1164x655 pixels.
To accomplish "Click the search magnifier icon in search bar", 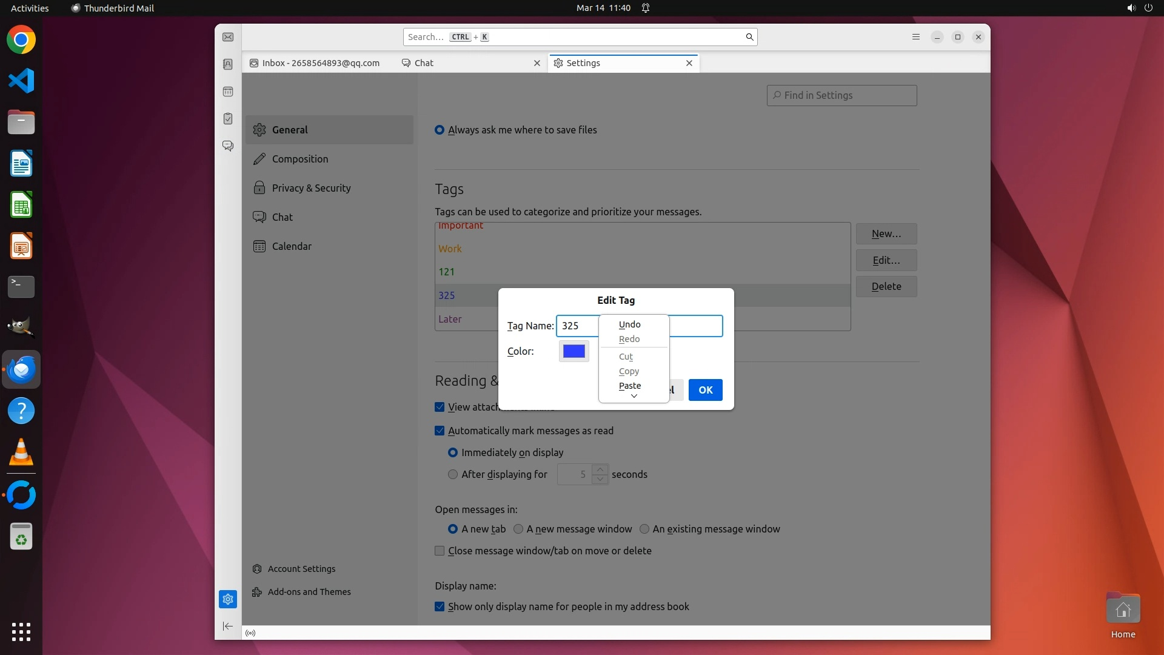I will [749, 37].
